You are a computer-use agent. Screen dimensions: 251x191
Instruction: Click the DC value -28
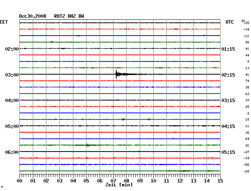coord(246,171)
